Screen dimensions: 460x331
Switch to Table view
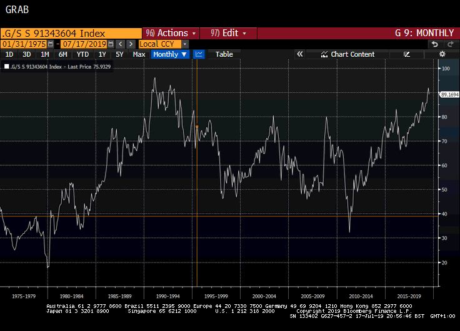pyautogui.click(x=224, y=54)
